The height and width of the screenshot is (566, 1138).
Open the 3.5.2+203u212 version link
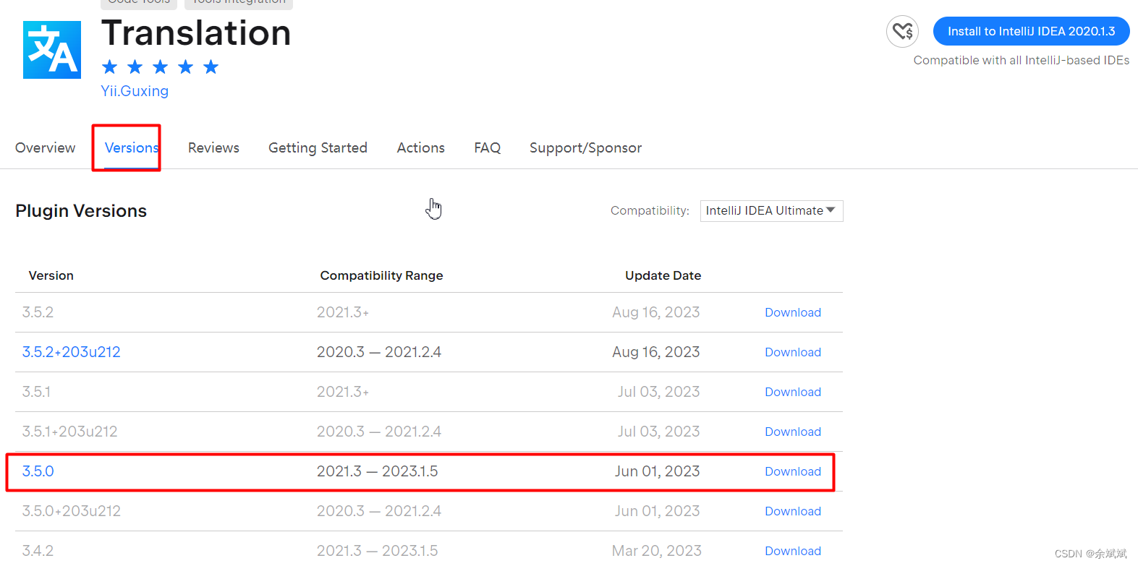(71, 352)
